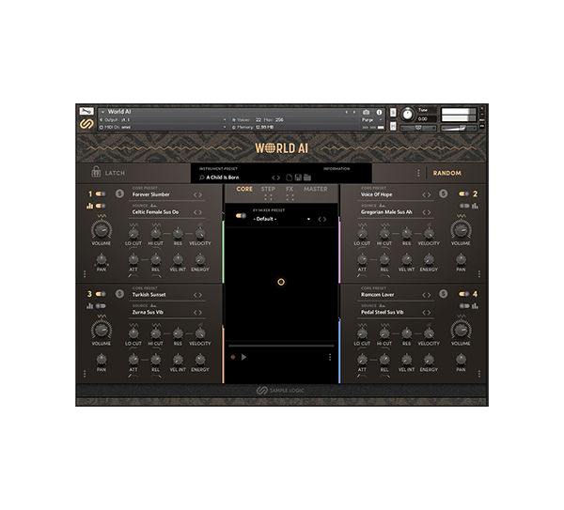
Task: Click the XY recorder timeline bar
Action: pyautogui.click(x=281, y=346)
